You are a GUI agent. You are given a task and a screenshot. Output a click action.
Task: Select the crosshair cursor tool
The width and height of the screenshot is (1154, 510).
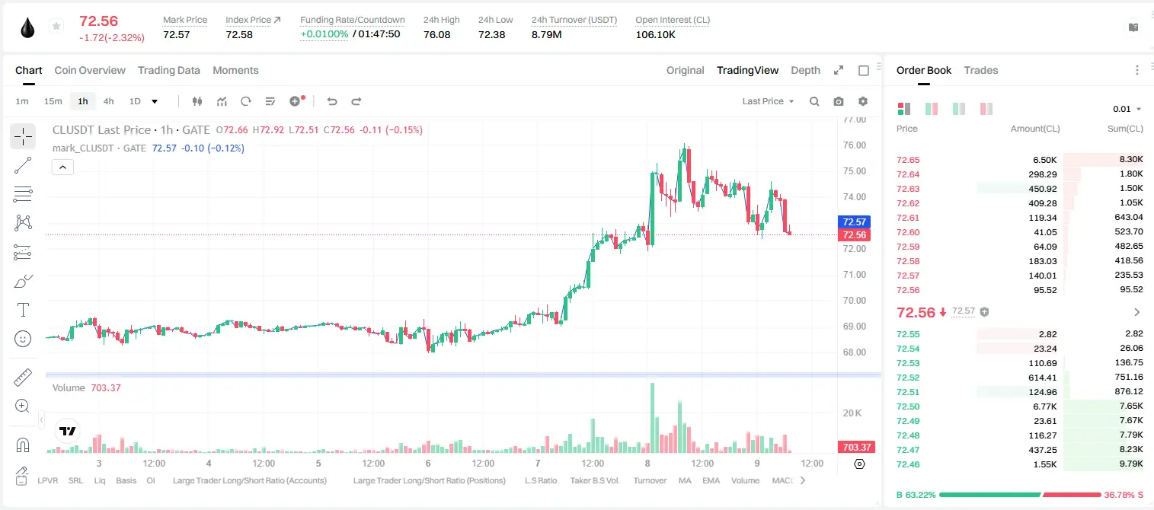23,136
